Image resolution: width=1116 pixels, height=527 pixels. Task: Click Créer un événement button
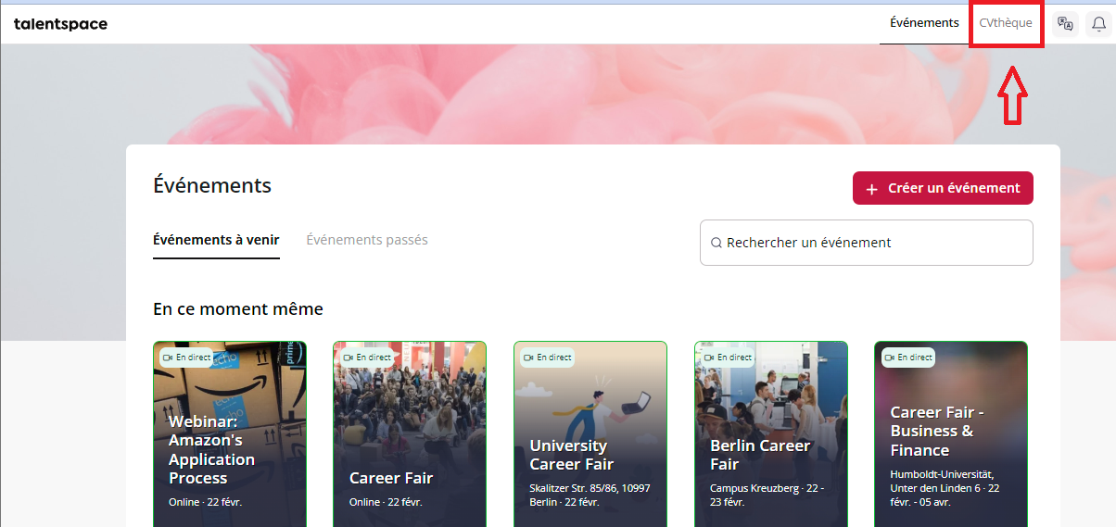click(x=943, y=188)
